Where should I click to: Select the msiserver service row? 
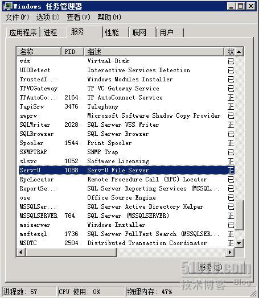(x=125, y=225)
